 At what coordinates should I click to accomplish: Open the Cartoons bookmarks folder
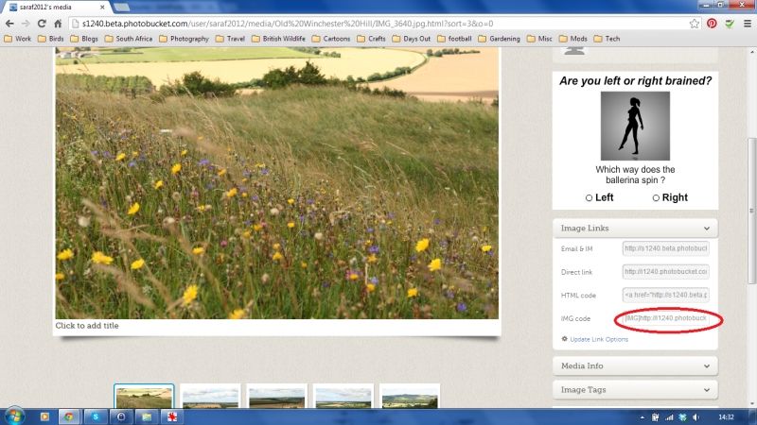331,39
